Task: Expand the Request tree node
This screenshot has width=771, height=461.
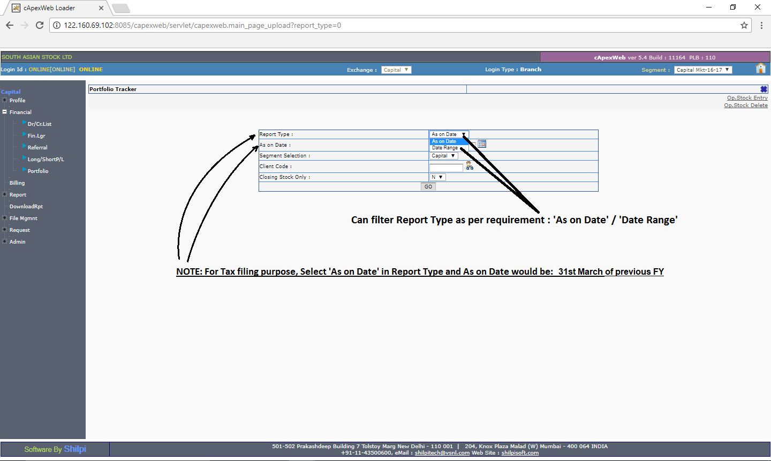Action: [x=5, y=230]
